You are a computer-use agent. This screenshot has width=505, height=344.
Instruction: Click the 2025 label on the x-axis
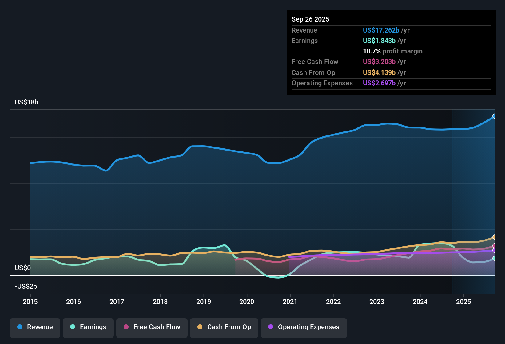pos(464,302)
